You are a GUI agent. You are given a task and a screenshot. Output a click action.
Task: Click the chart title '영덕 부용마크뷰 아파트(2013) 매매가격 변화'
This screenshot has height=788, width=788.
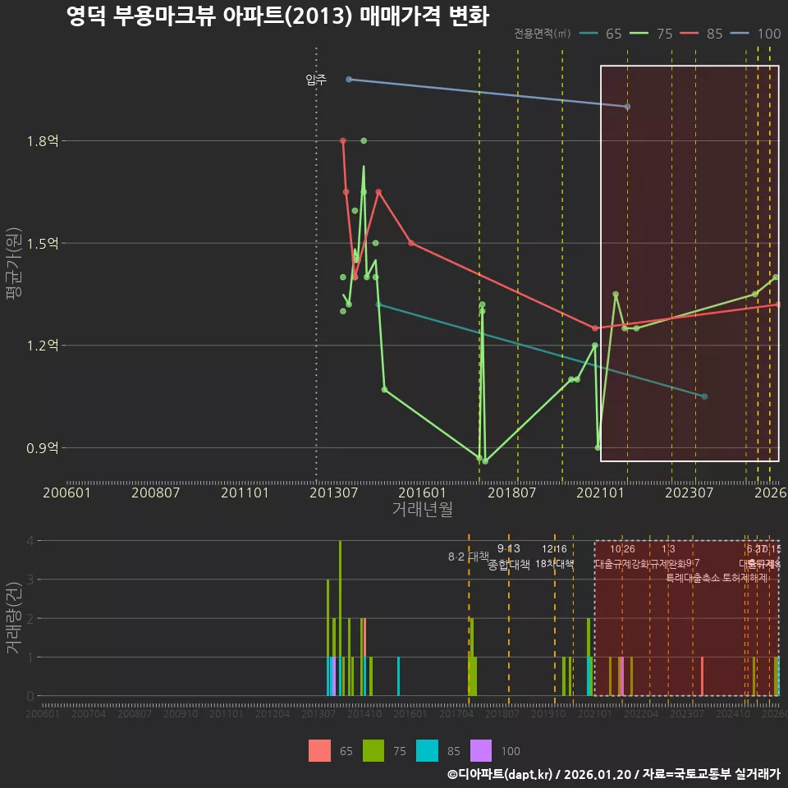tap(278, 16)
